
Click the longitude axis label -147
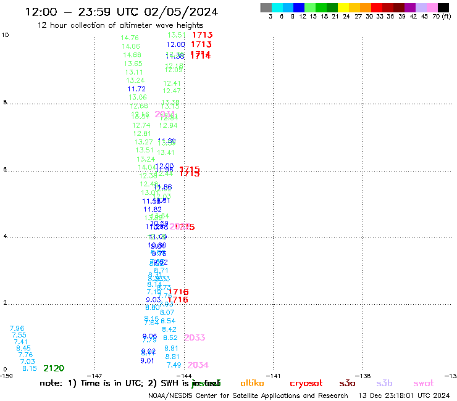95,376
